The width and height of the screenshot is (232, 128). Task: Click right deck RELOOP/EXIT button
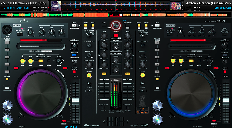(x=191, y=61)
